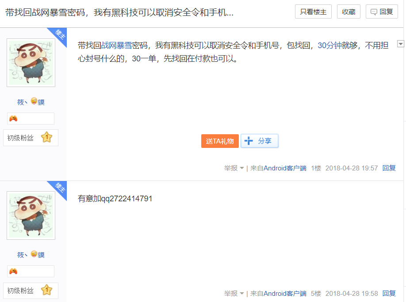Open second post's Shin-chan avatar
The image size is (406, 302).
31,215
